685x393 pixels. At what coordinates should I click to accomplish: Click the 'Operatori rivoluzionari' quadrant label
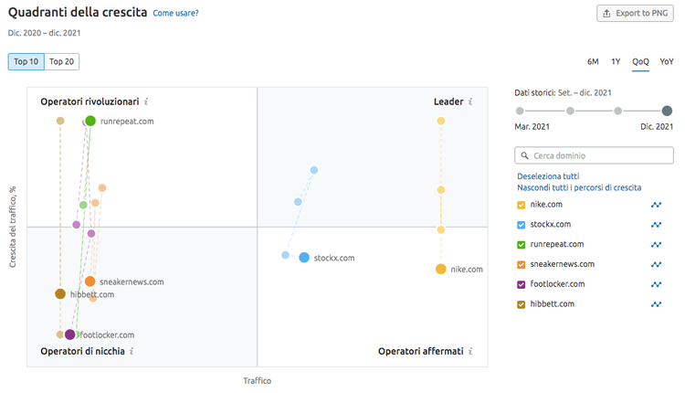(90, 101)
